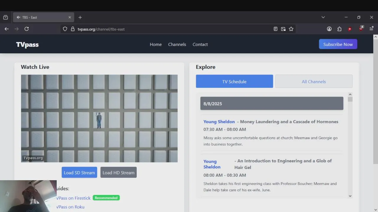378x212 pixels.
Task: Click the live video player
Action: (x=99, y=118)
